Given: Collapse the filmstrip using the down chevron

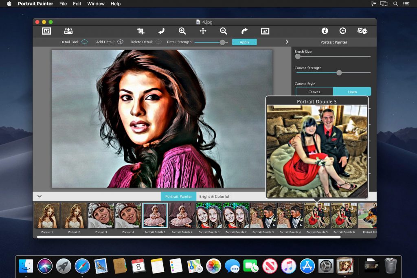Looking at the screenshot, I should [x=40, y=196].
